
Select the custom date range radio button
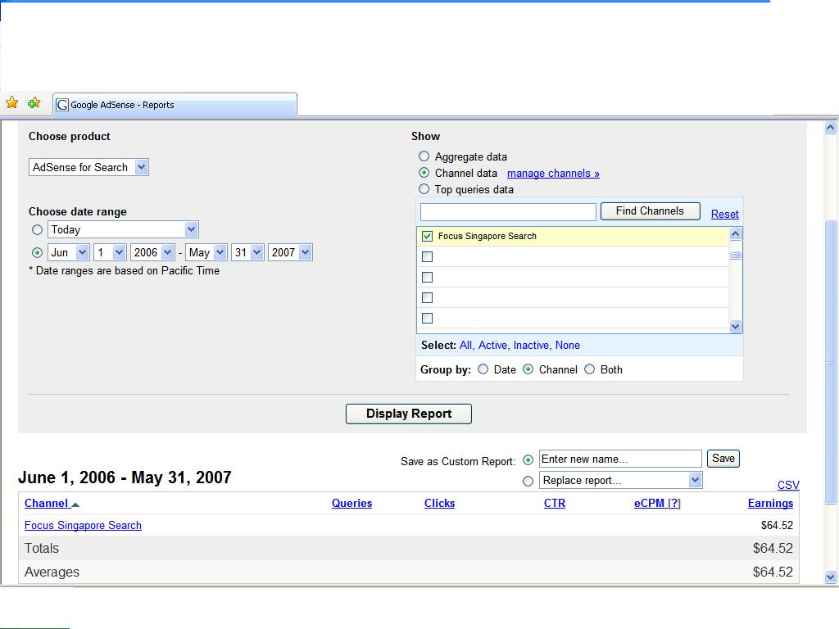coord(37,252)
